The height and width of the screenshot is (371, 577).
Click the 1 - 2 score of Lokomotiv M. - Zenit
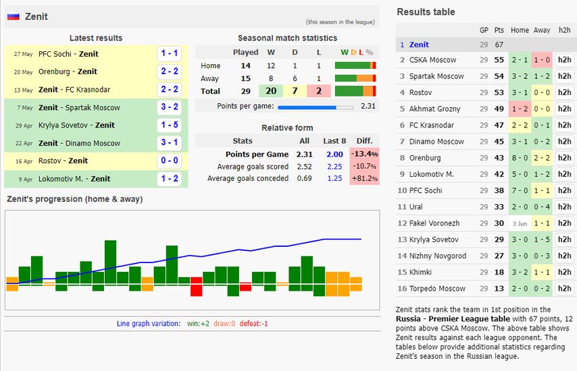tap(170, 179)
